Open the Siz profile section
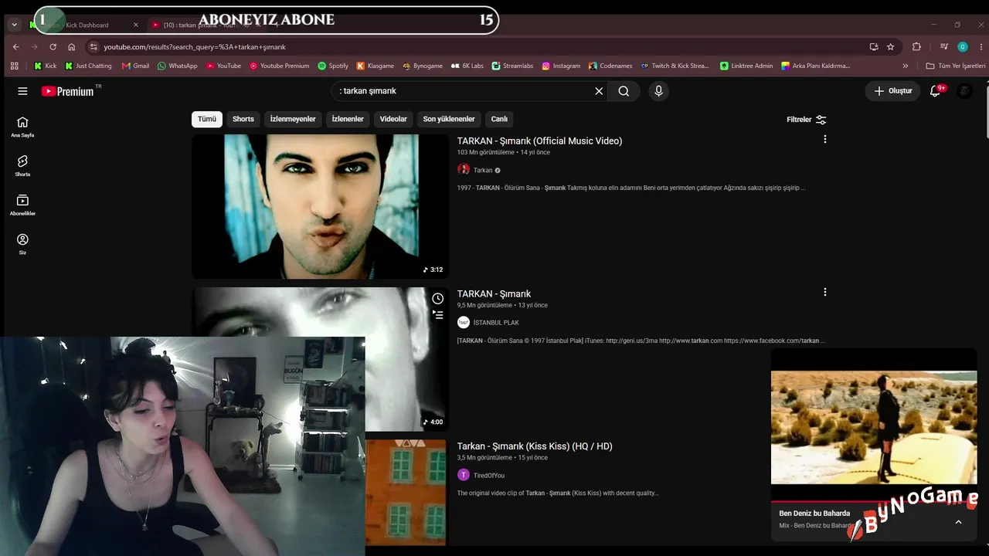The image size is (989, 556). 22,244
